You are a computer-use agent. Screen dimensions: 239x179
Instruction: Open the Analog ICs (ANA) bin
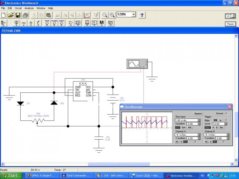click(x=47, y=23)
